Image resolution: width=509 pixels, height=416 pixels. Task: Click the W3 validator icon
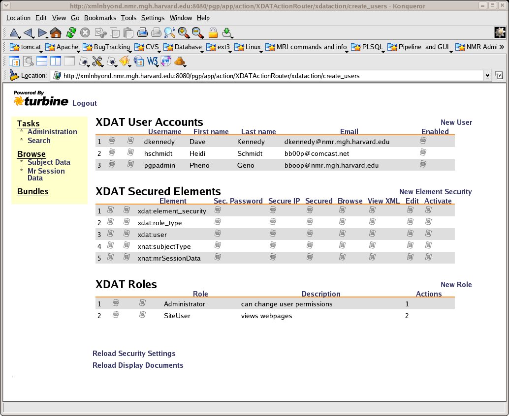pyautogui.click(x=153, y=61)
